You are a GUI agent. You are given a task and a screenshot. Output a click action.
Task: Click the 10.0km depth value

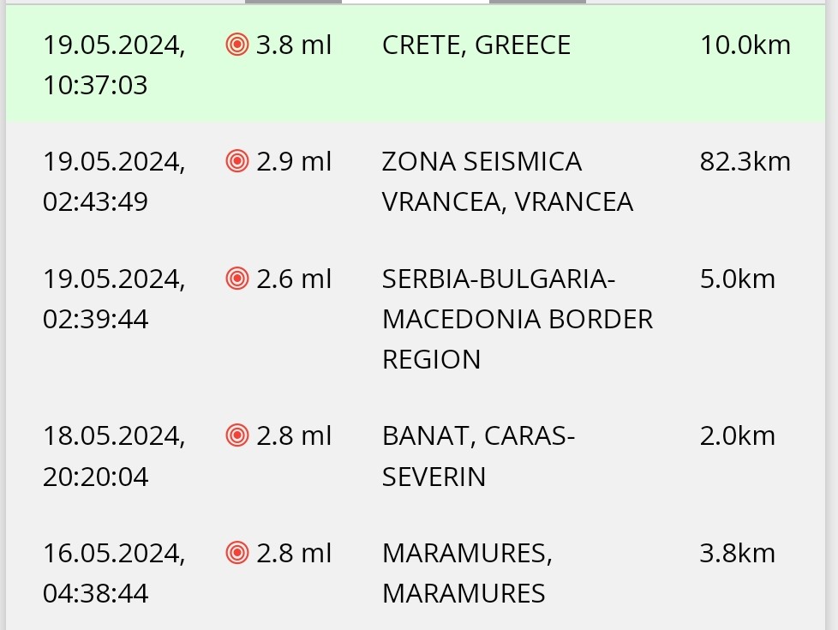(745, 45)
